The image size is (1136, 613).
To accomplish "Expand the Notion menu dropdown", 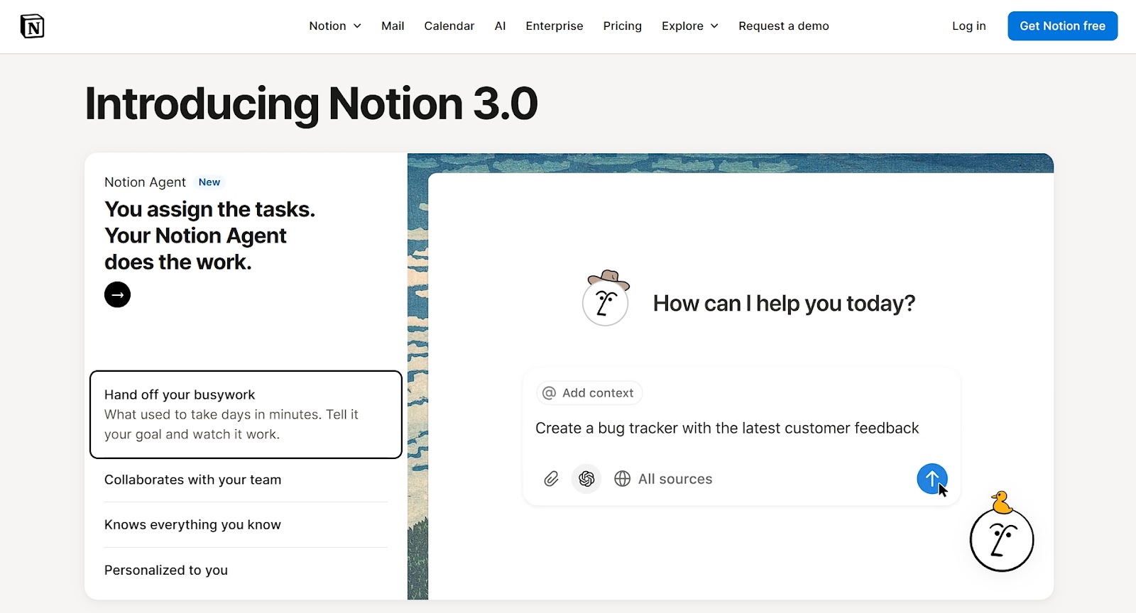I will click(335, 26).
